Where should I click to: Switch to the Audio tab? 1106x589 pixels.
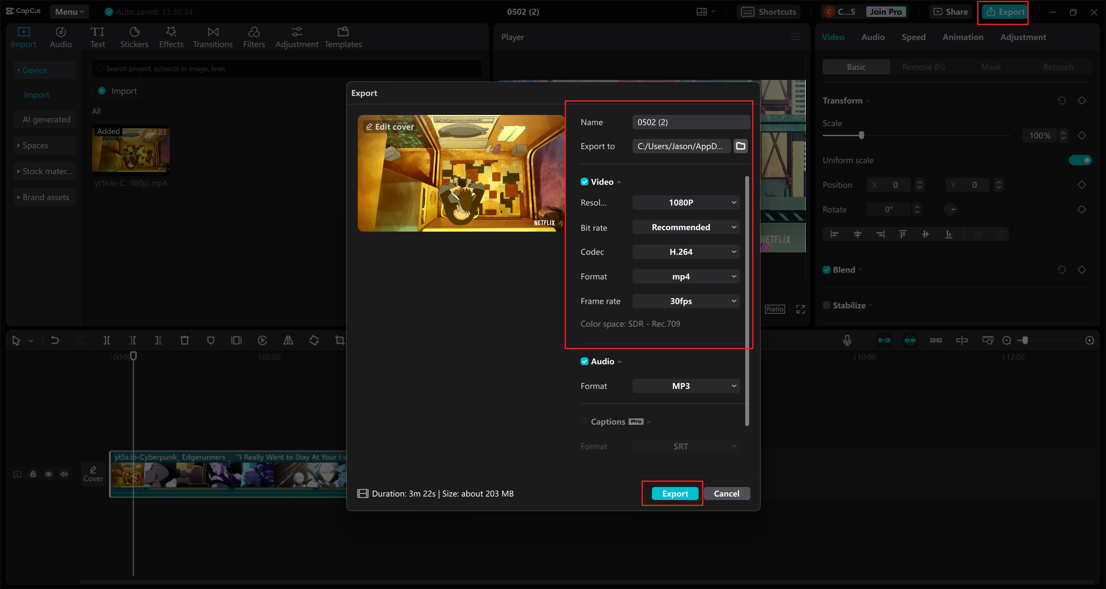click(873, 37)
